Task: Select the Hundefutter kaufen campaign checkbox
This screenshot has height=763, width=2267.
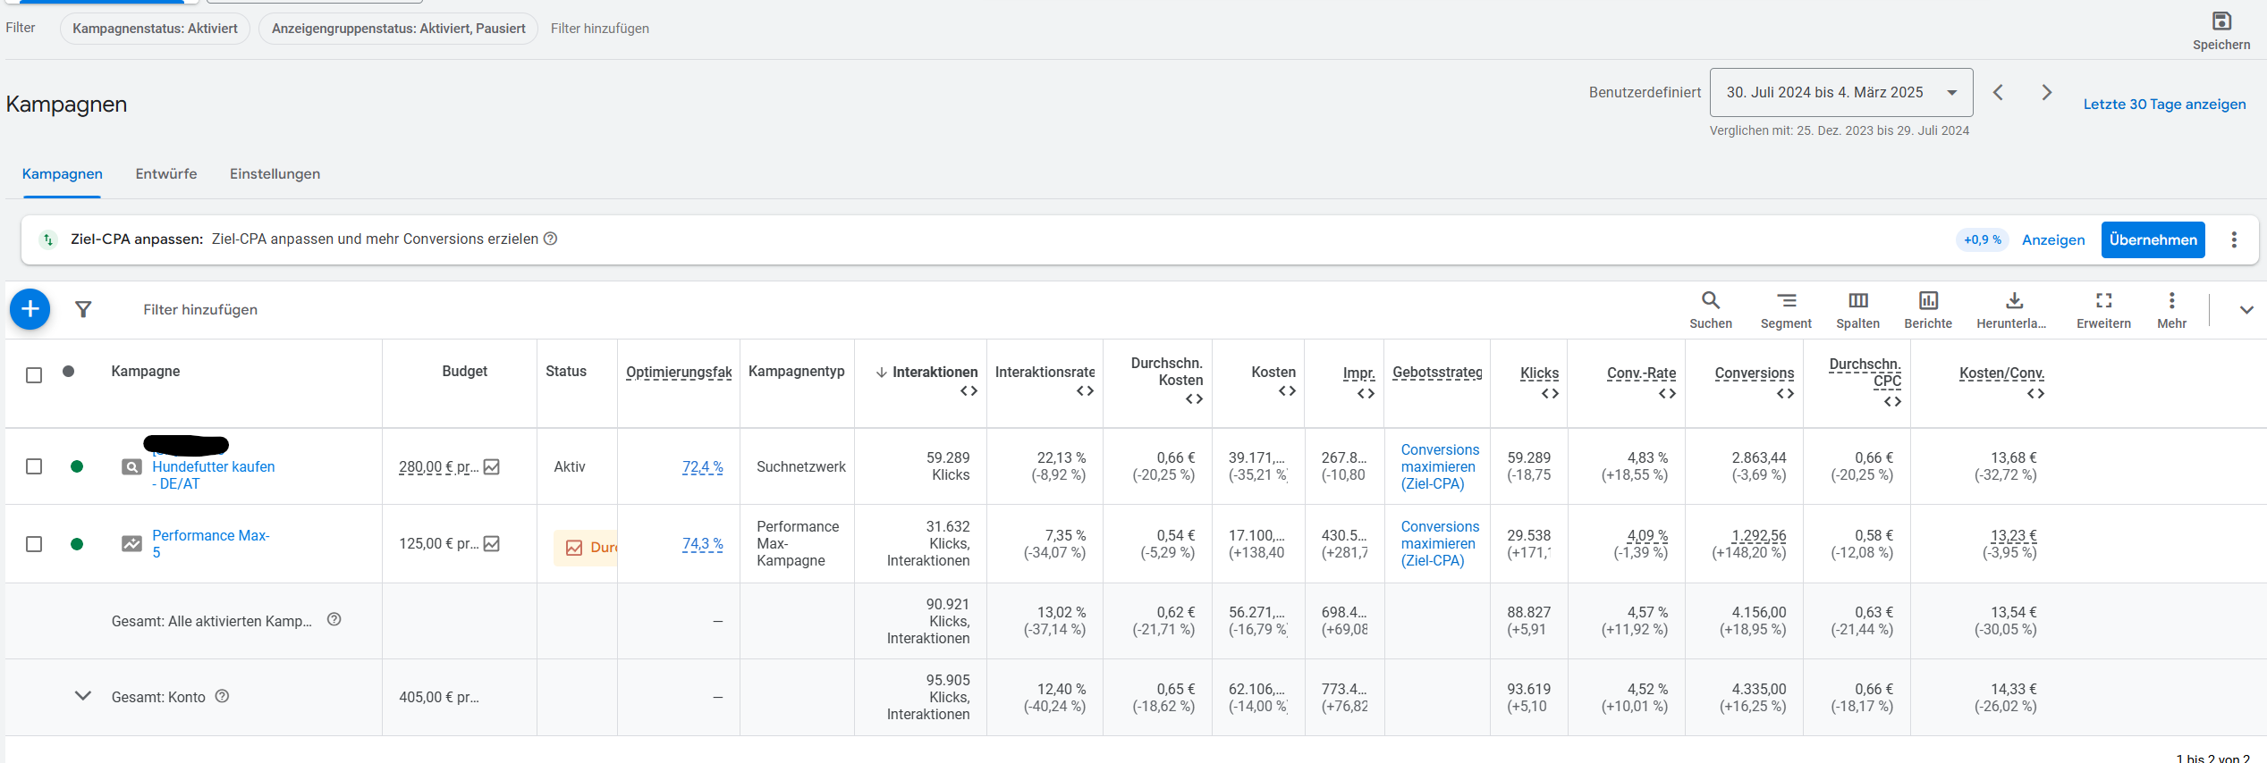Action: (34, 466)
